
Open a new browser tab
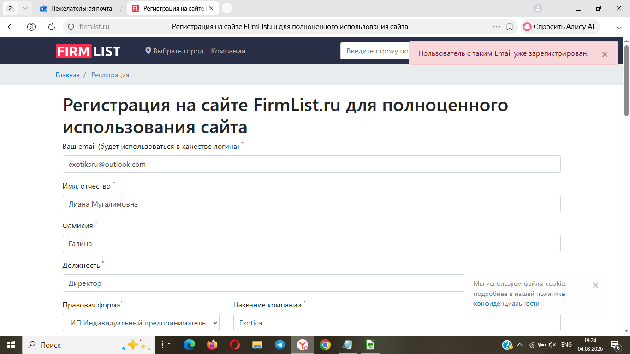[x=227, y=8]
